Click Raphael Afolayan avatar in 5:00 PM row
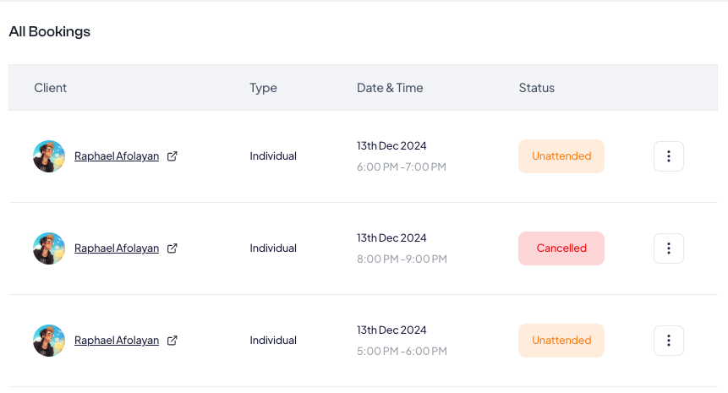Screen dimensions: 728x393 pyautogui.click(x=49, y=341)
